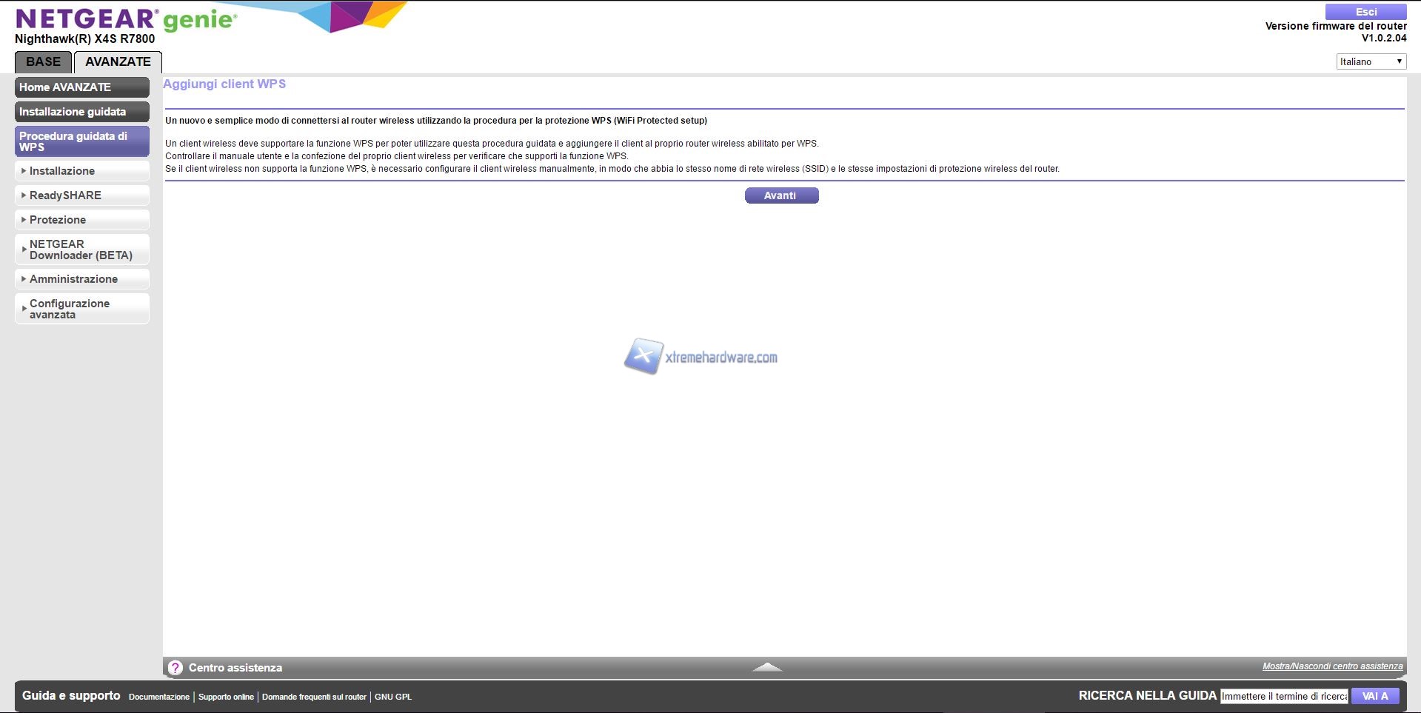This screenshot has height=713, width=1421.
Task: Click the VAI A search button
Action: 1374,696
